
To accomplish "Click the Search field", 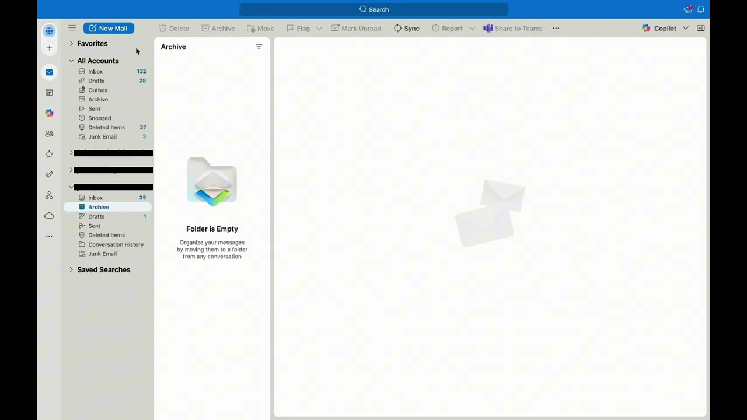I will pyautogui.click(x=373, y=9).
